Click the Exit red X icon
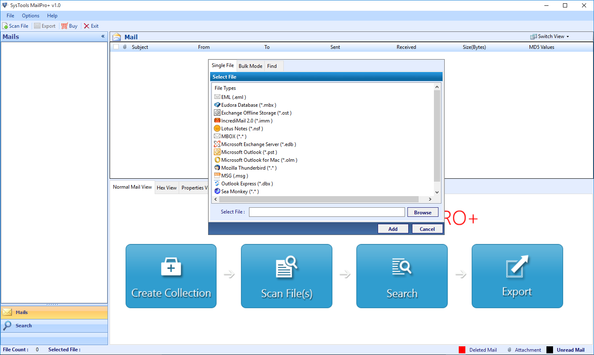Screen dimensions: 594x355 point(86,26)
